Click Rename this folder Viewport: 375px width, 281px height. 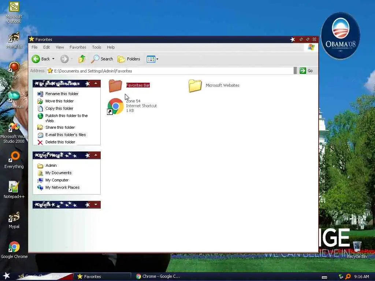[x=62, y=94]
